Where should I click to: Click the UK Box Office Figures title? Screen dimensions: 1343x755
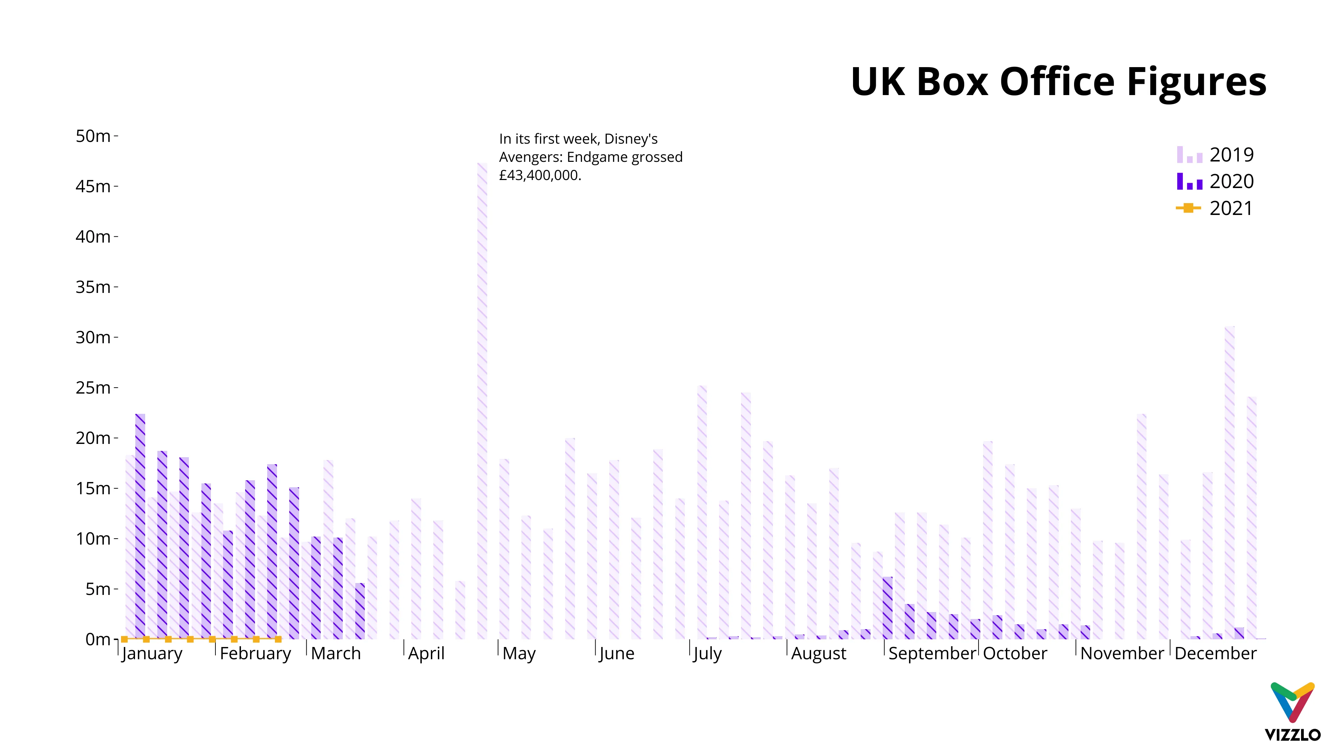[x=1058, y=82]
